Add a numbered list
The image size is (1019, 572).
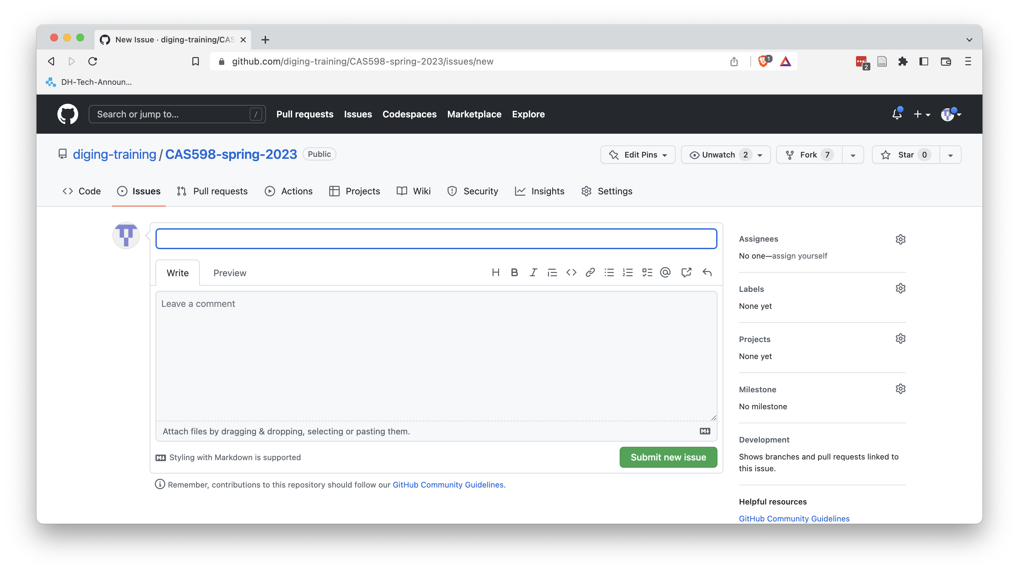pos(627,272)
